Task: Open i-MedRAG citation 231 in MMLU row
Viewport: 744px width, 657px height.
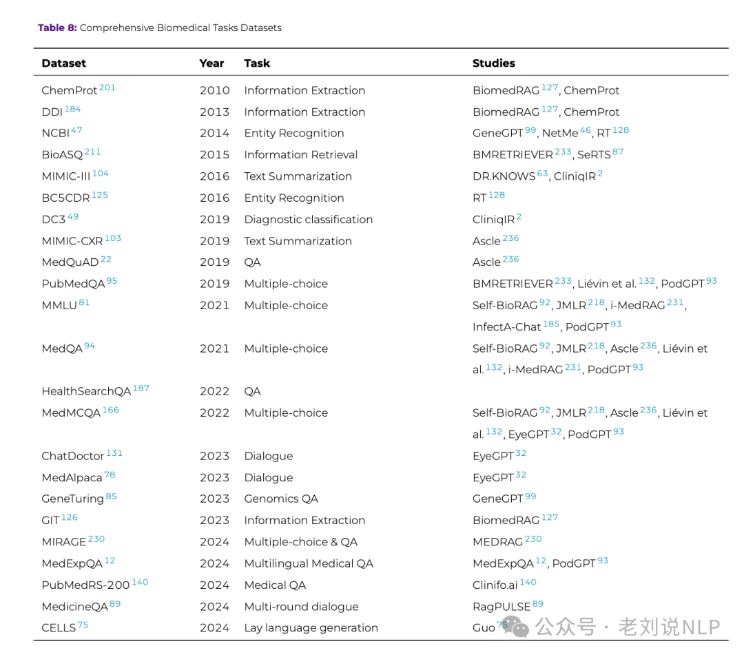Action: (x=675, y=302)
